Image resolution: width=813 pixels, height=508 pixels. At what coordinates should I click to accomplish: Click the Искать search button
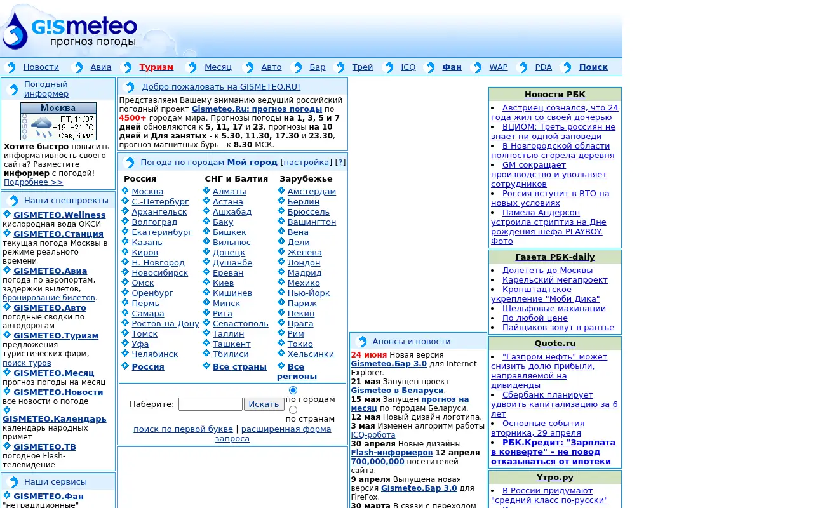(264, 404)
